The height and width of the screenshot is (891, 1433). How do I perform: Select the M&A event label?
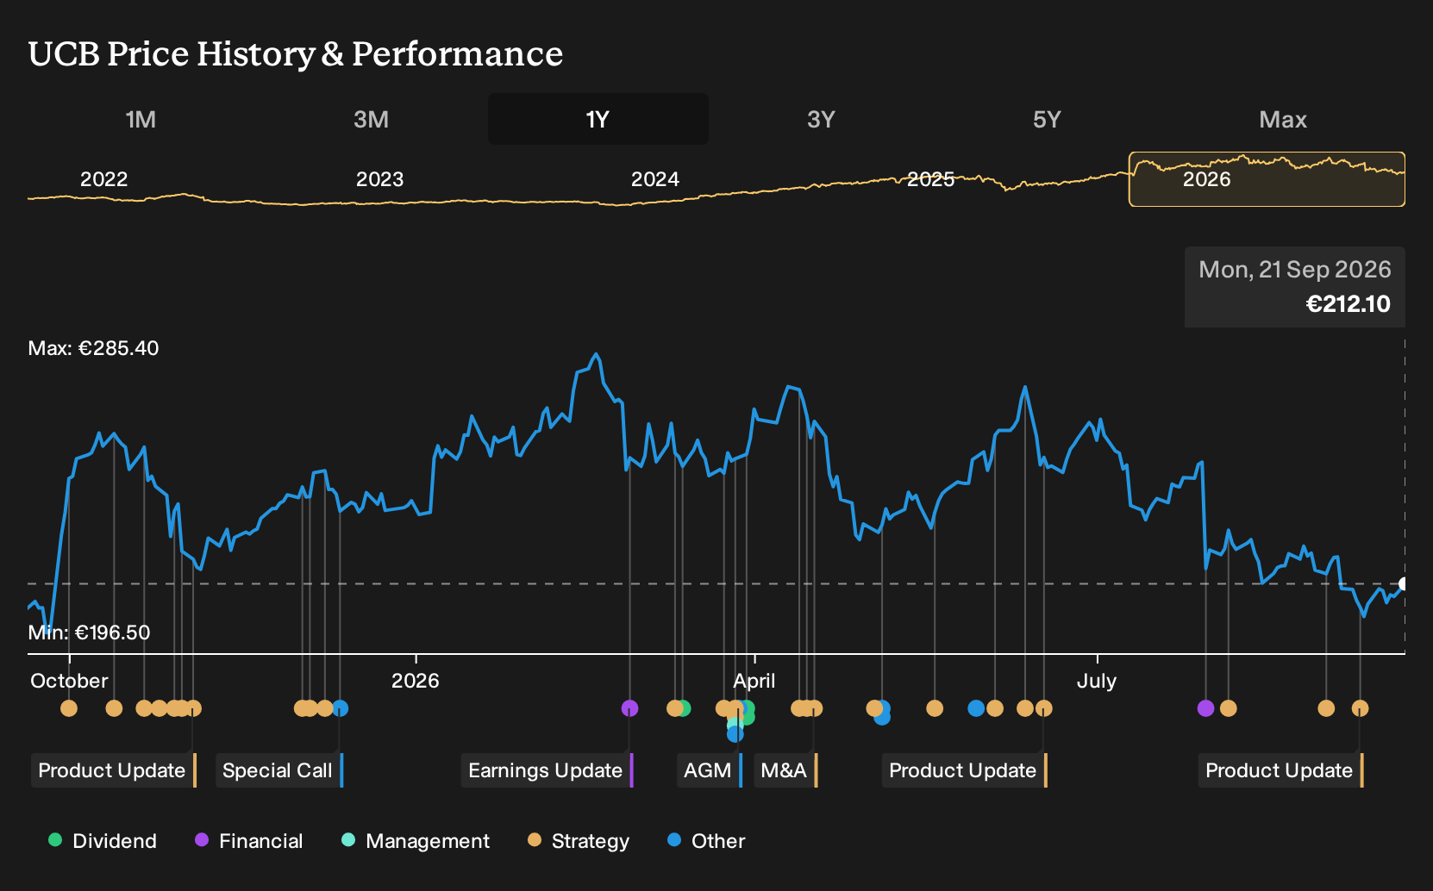click(785, 770)
